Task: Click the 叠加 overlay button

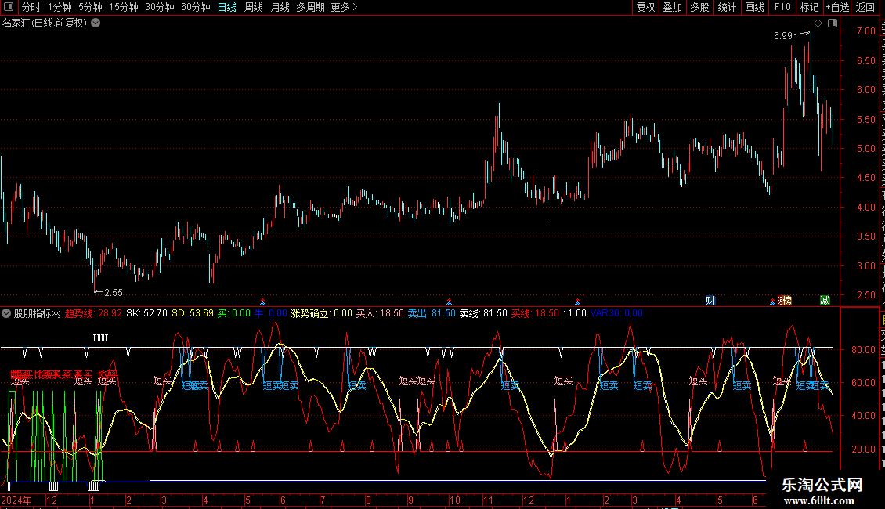Action: pyautogui.click(x=673, y=7)
